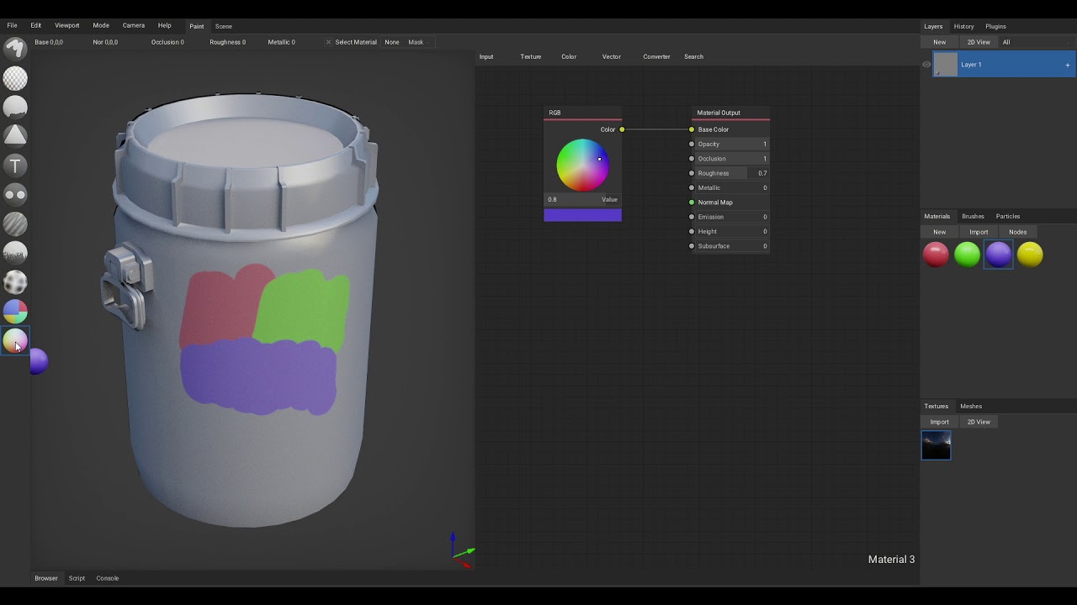Select the Blur tool striped icon
The image size is (1077, 605).
click(x=15, y=224)
